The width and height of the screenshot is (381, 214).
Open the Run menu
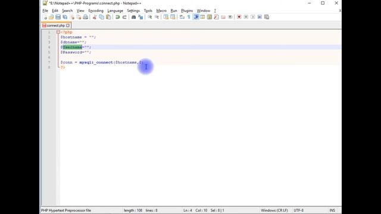pyautogui.click(x=174, y=11)
